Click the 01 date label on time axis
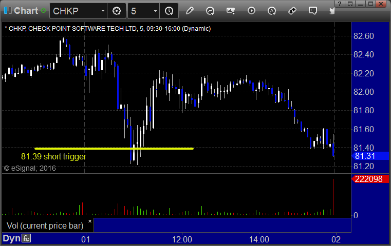391x246 pixels. [x=85, y=239]
